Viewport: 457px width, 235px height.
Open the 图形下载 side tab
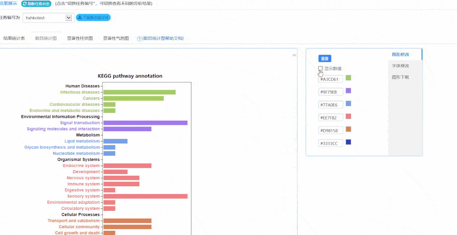400,77
